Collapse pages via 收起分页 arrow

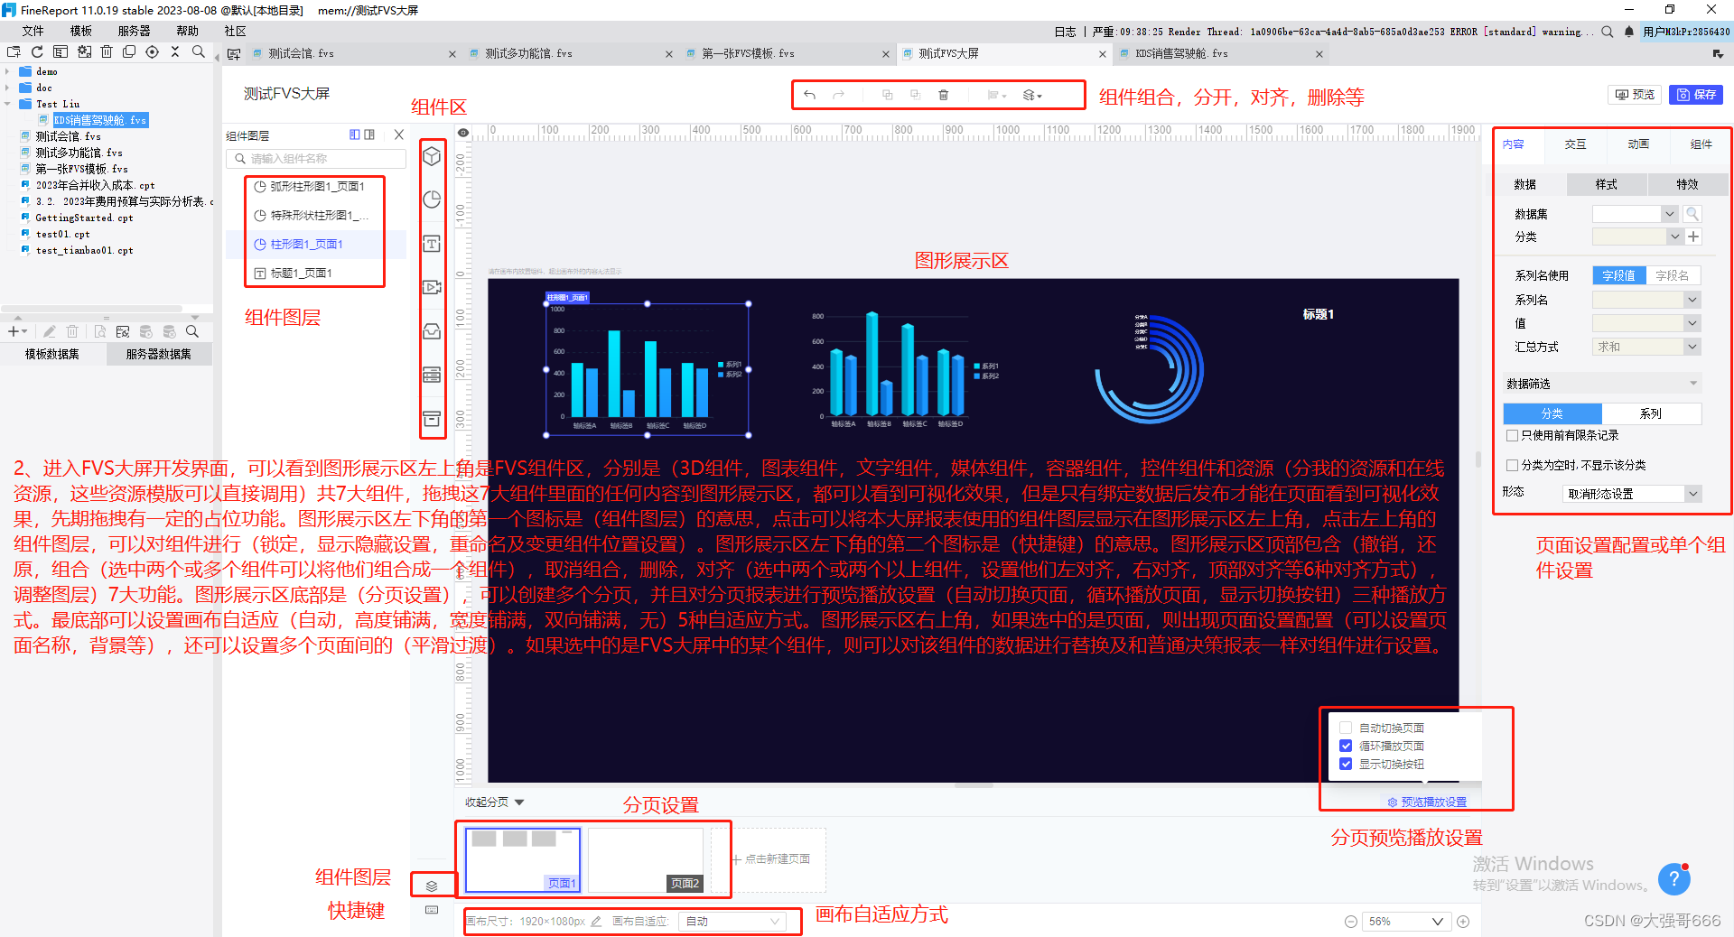point(519,802)
